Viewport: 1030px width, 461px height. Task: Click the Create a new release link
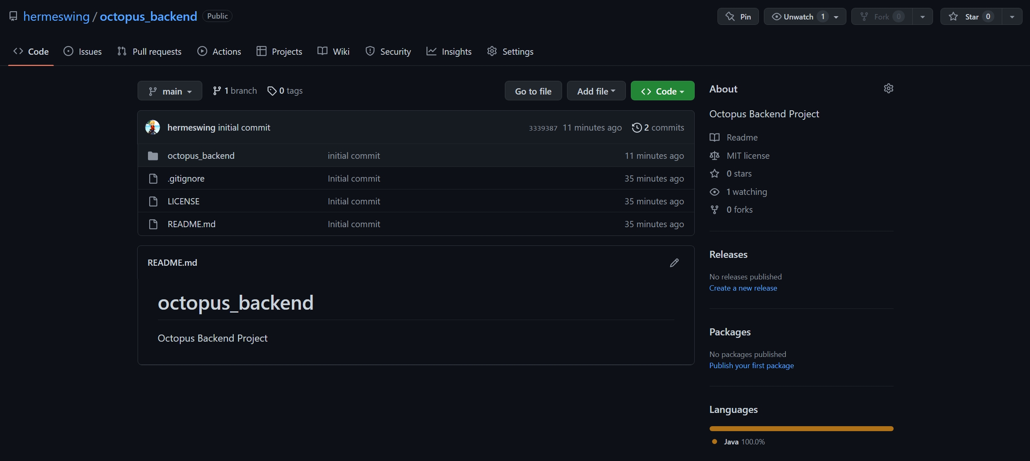tap(743, 288)
